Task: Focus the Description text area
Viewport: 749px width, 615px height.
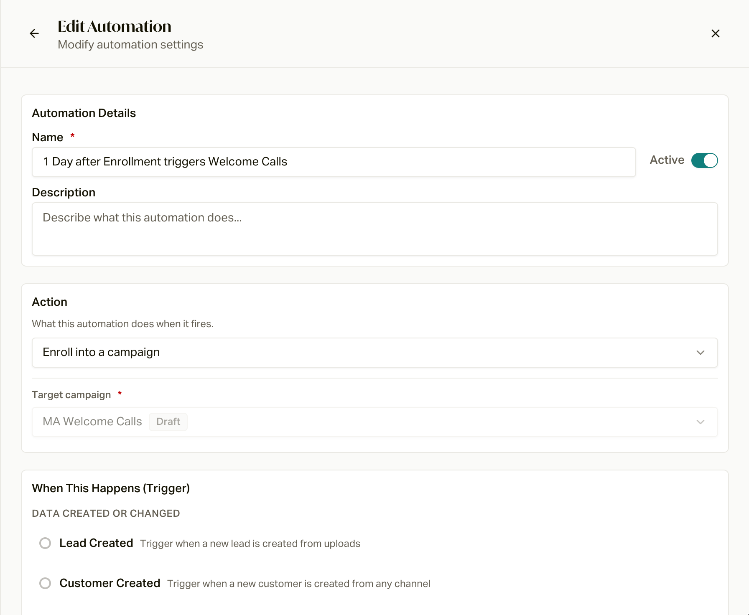Action: [x=374, y=229]
